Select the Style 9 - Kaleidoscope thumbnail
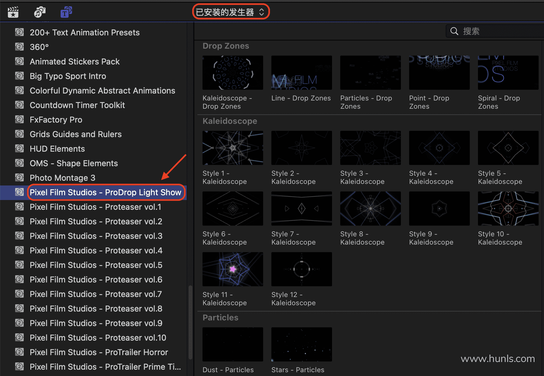Viewport: 544px width, 376px height. [439, 209]
